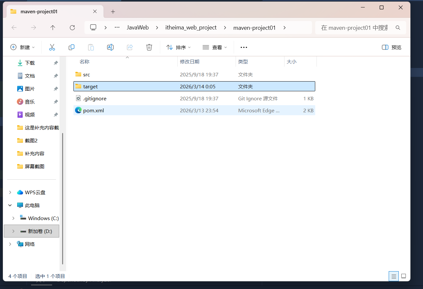423x289 pixels.
Task: Click pin icon next to 图片
Action: 56,89
